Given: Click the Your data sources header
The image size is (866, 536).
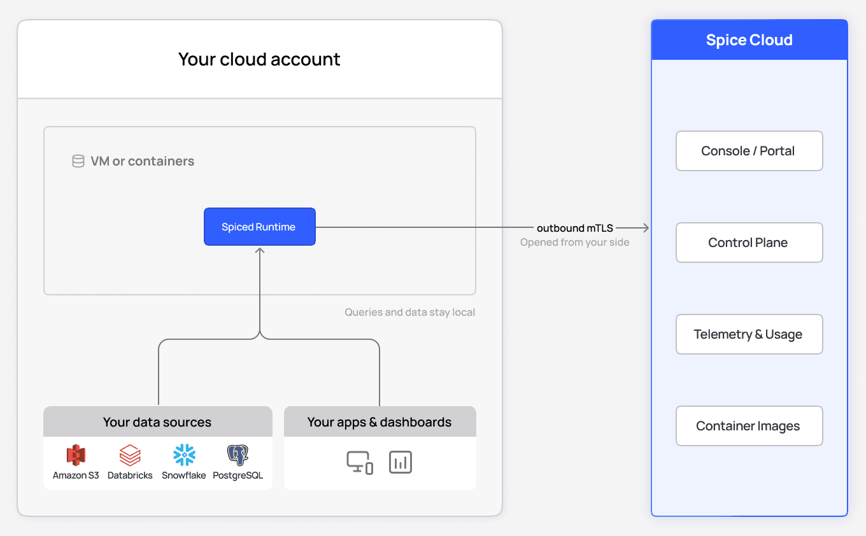Looking at the screenshot, I should (x=158, y=421).
